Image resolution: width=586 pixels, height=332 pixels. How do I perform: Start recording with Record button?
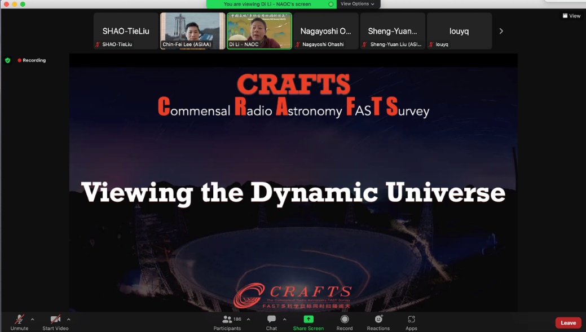point(345,322)
